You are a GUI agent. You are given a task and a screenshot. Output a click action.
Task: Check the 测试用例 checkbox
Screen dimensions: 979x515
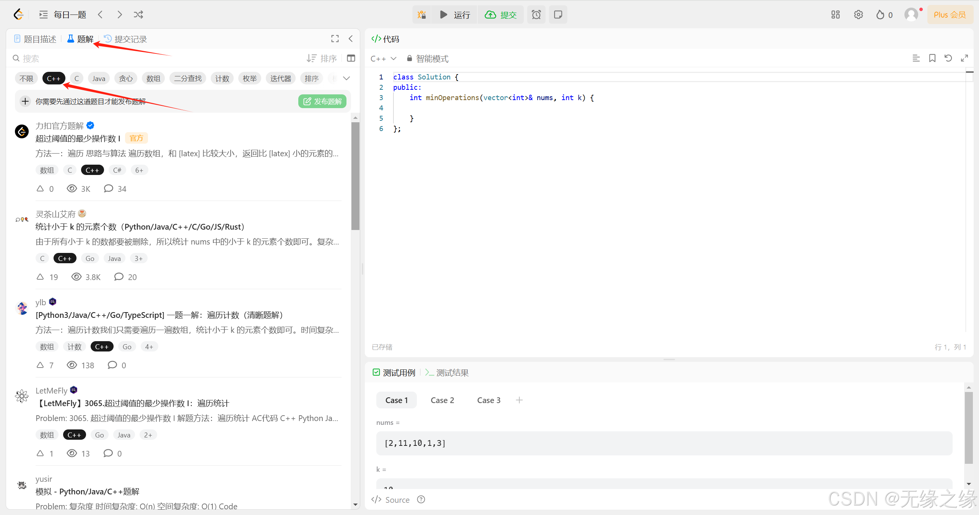pyautogui.click(x=376, y=372)
